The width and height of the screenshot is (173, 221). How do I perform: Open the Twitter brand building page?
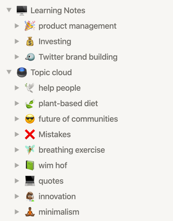(78, 57)
